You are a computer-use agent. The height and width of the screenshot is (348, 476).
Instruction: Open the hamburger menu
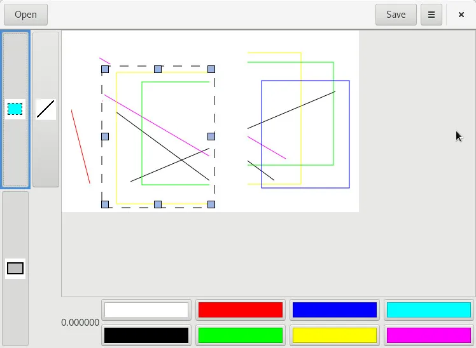pos(431,15)
